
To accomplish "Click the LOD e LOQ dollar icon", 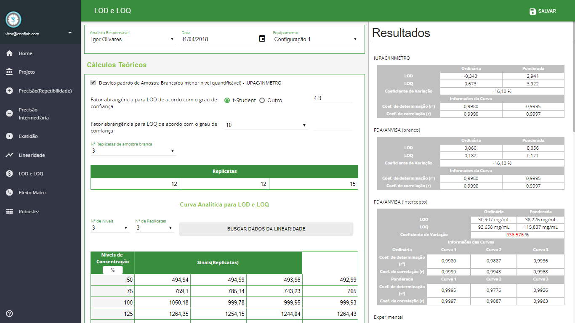I will pyautogui.click(x=9, y=174).
